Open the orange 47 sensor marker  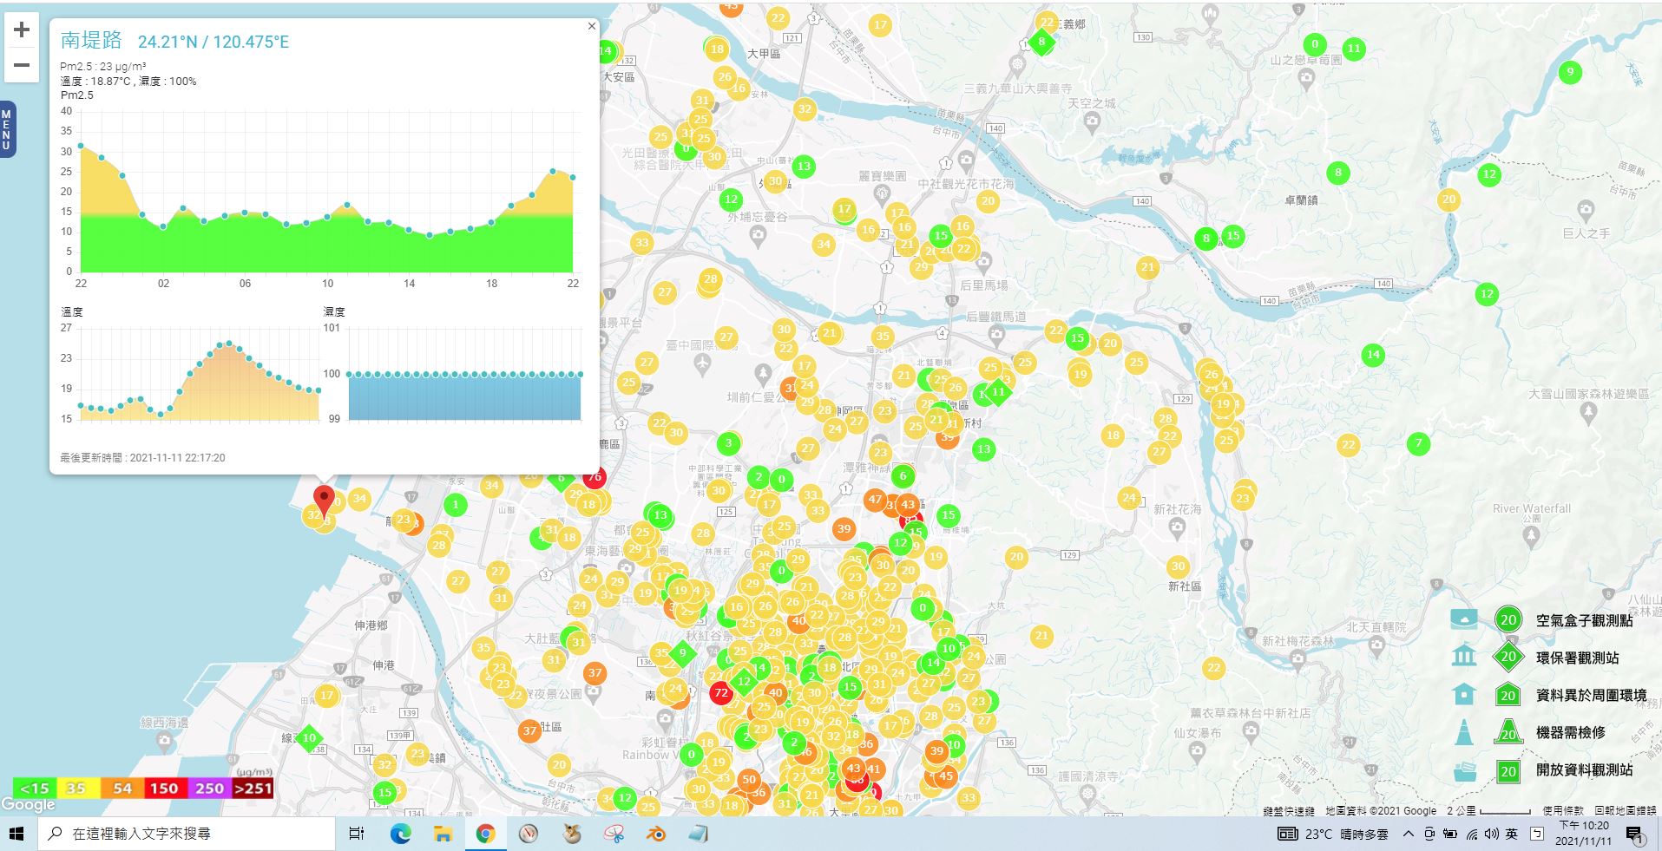tap(875, 499)
